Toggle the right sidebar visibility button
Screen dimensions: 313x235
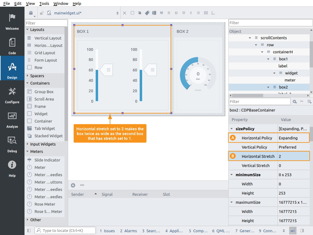click(x=302, y=230)
